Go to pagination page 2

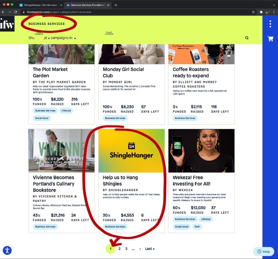tap(119, 249)
